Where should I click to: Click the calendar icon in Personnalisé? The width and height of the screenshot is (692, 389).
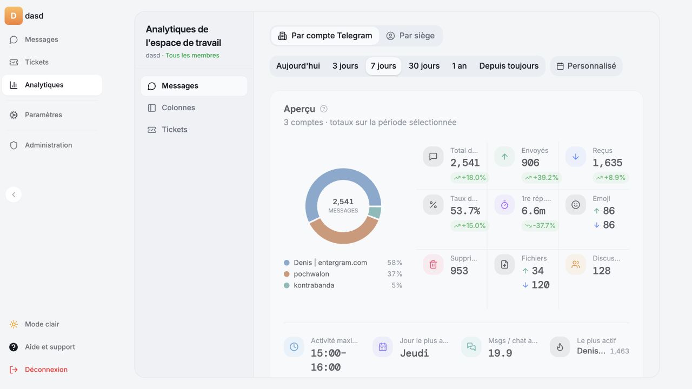(560, 66)
